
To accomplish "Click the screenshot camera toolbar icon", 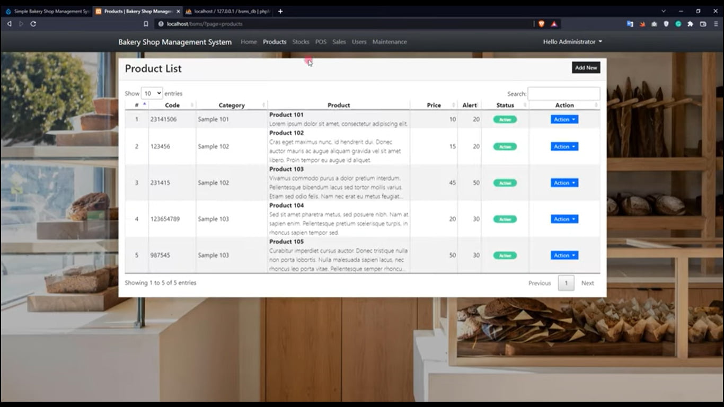I will click(x=654, y=24).
